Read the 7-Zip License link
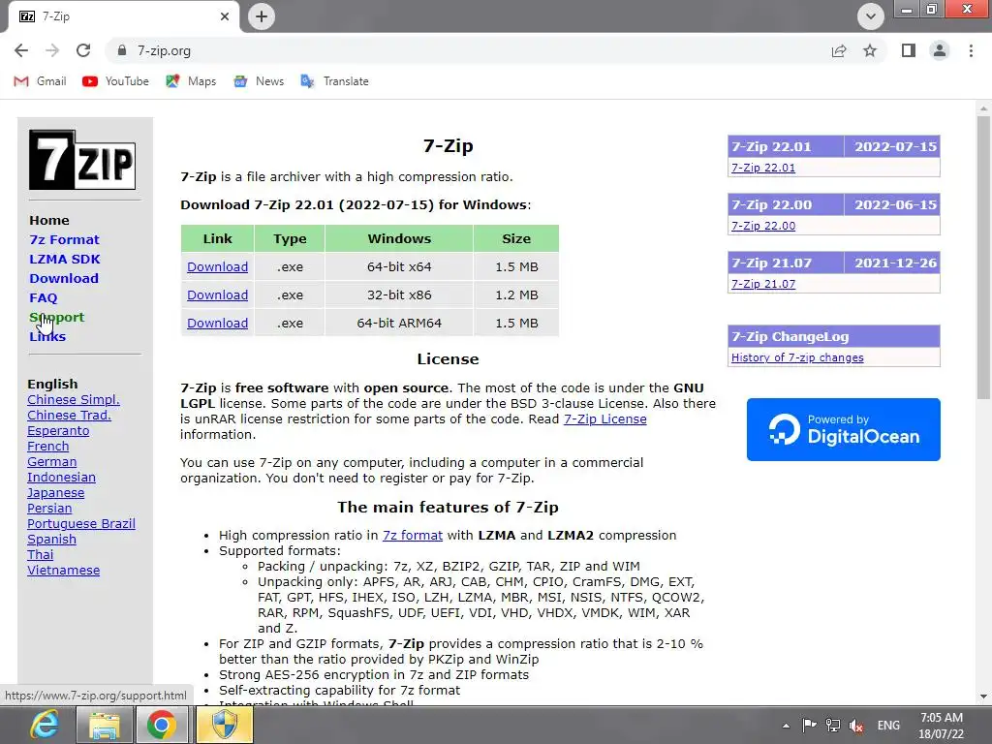Screen dimensions: 992x744 (x=604, y=418)
